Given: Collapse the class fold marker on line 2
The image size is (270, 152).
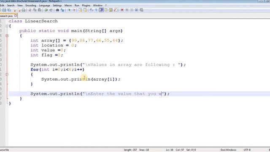Looking at the screenshot, I should coord(7,26).
